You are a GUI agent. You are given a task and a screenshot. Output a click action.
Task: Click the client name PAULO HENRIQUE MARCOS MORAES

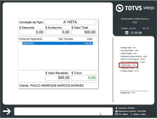point(57,85)
